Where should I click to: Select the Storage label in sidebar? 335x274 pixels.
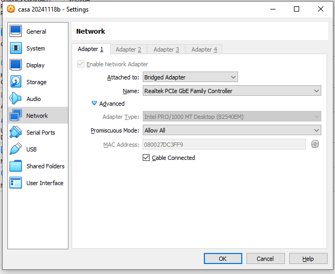36,82
